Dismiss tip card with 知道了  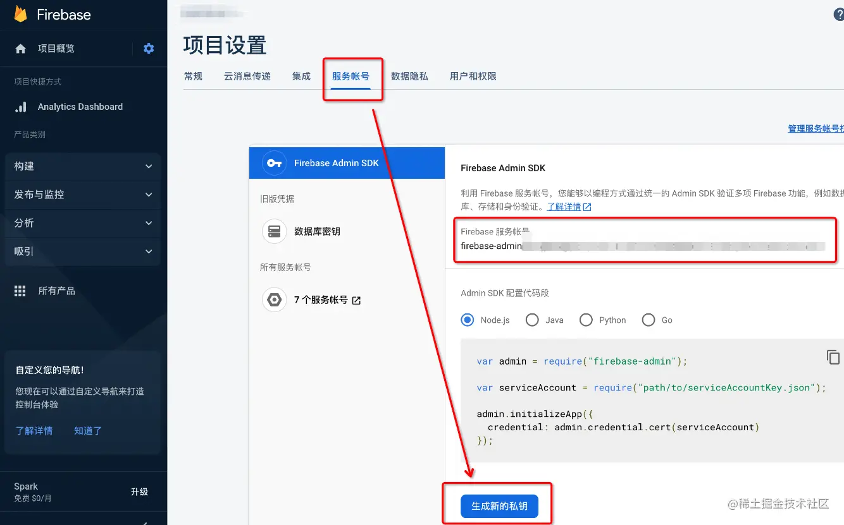point(88,431)
